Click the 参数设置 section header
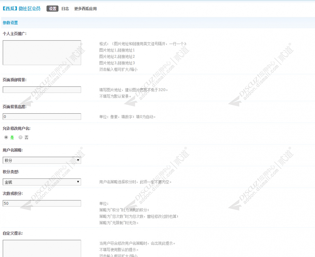Viewport: 315px width, 257px height. click(x=10, y=23)
